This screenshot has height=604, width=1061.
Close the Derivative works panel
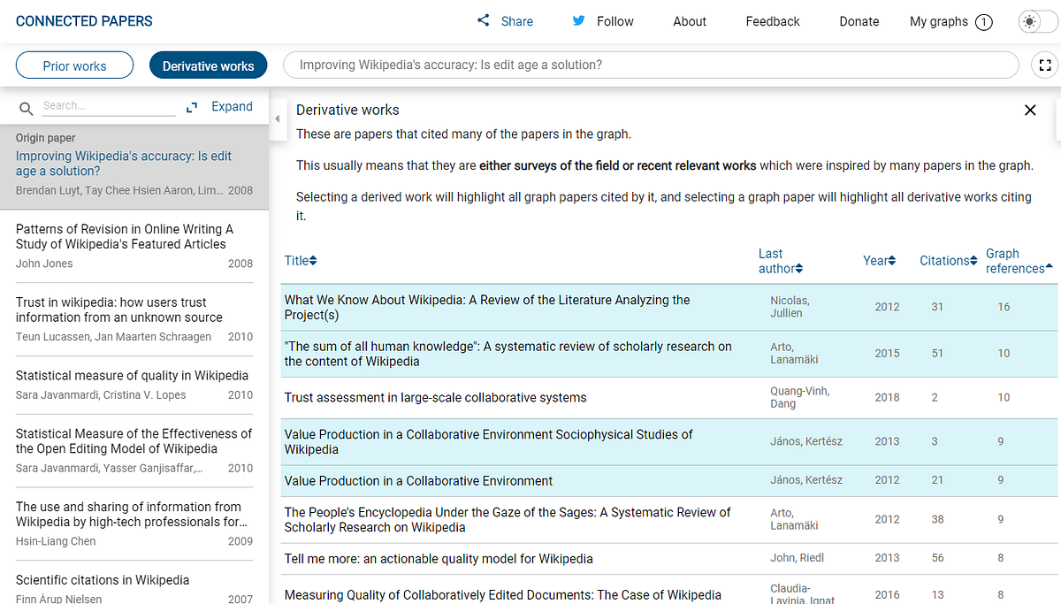click(x=1030, y=110)
